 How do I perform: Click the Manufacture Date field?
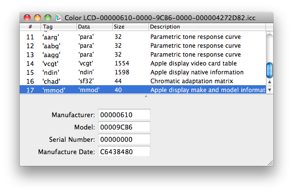pyautogui.click(x=124, y=152)
